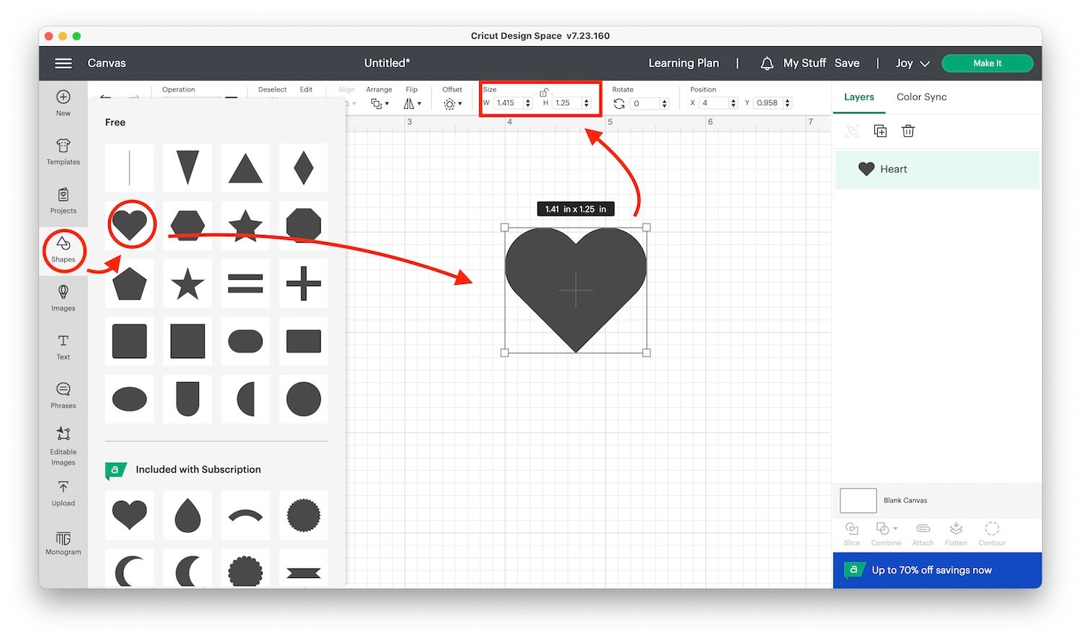Adjust the Y position stepper
This screenshot has width=1081, height=640.
(787, 104)
